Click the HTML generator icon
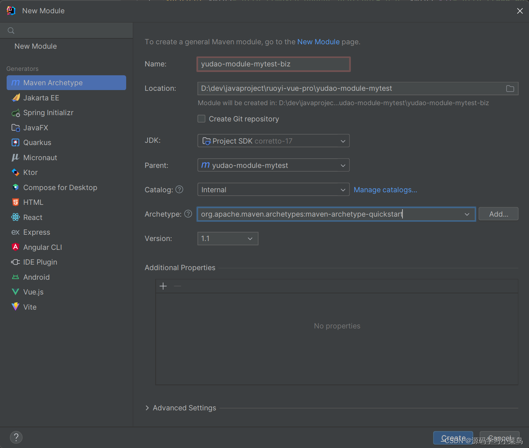This screenshot has height=448, width=529. (x=15, y=202)
